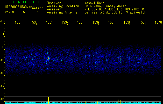This screenshot has height=104, width=163.
Task: Click the name Masaki Kano
Action: tap(94, 3)
